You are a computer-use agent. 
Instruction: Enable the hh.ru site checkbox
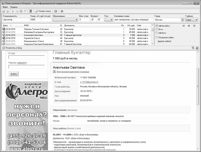pos(157,29)
